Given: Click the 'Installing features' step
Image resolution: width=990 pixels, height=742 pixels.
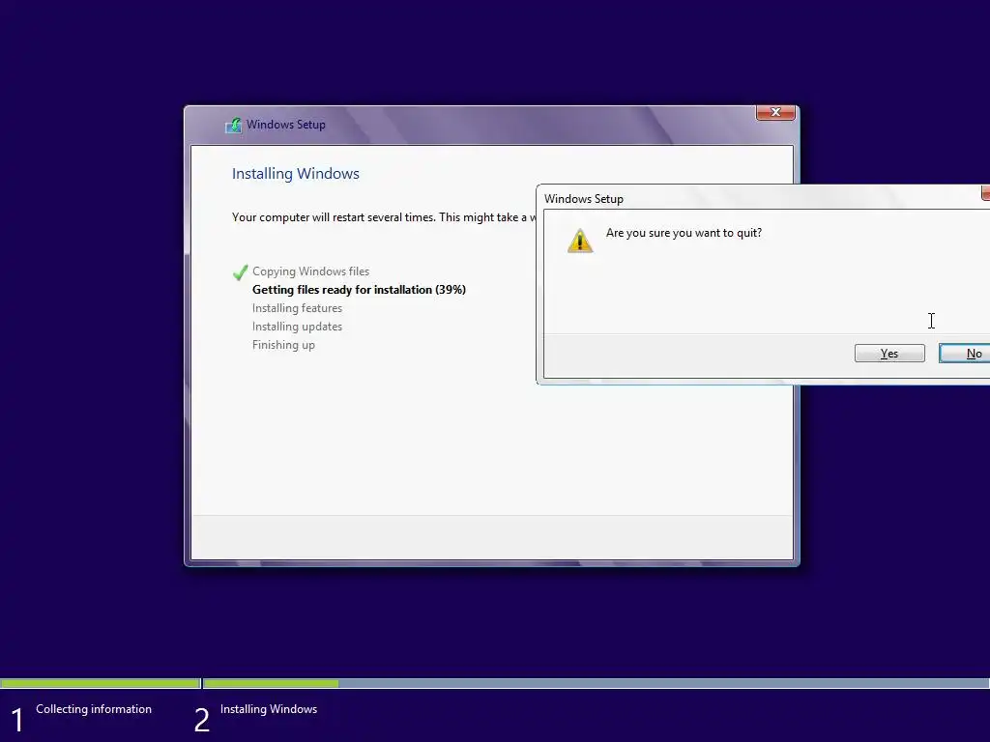Looking at the screenshot, I should tap(297, 308).
